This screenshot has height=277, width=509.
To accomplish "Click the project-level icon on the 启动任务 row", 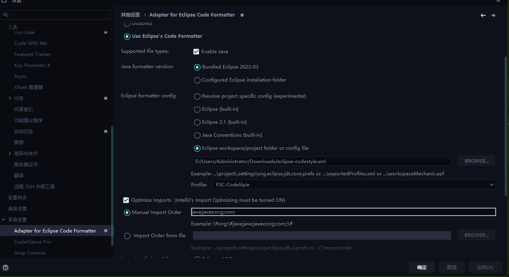I will [106, 131].
